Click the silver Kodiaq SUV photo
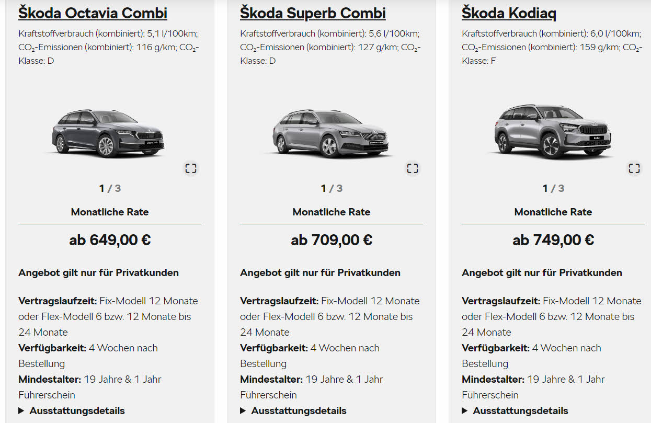Image resolution: width=651 pixels, height=423 pixels. click(553, 131)
